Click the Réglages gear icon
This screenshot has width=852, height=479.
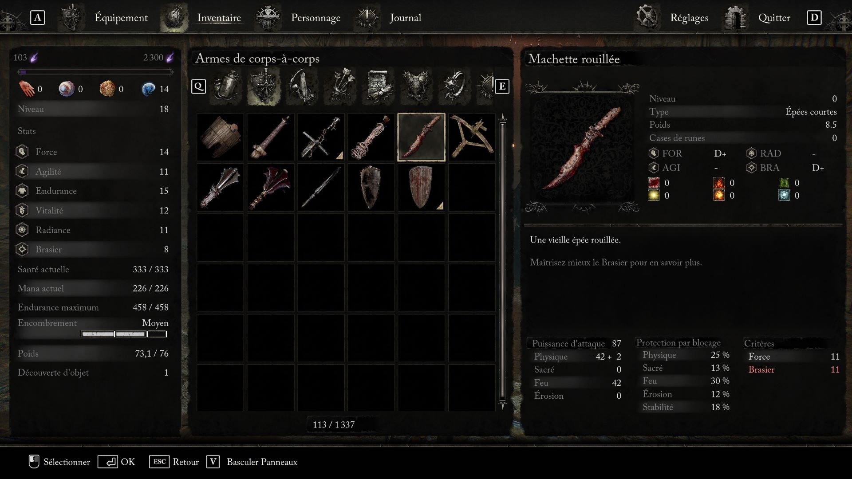point(647,17)
